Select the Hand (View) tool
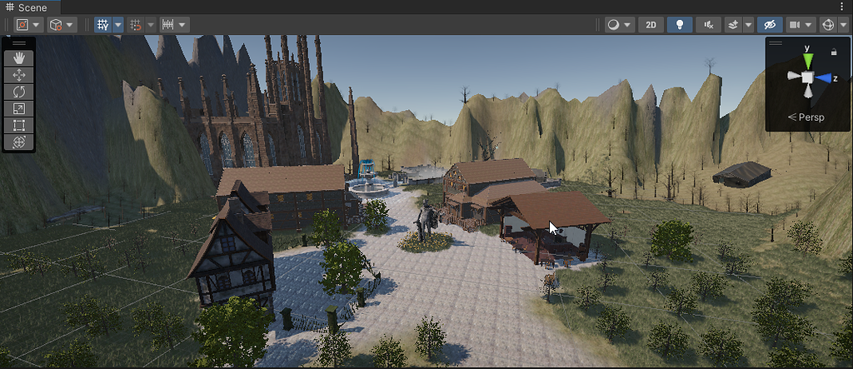This screenshot has width=853, height=369. 19,58
